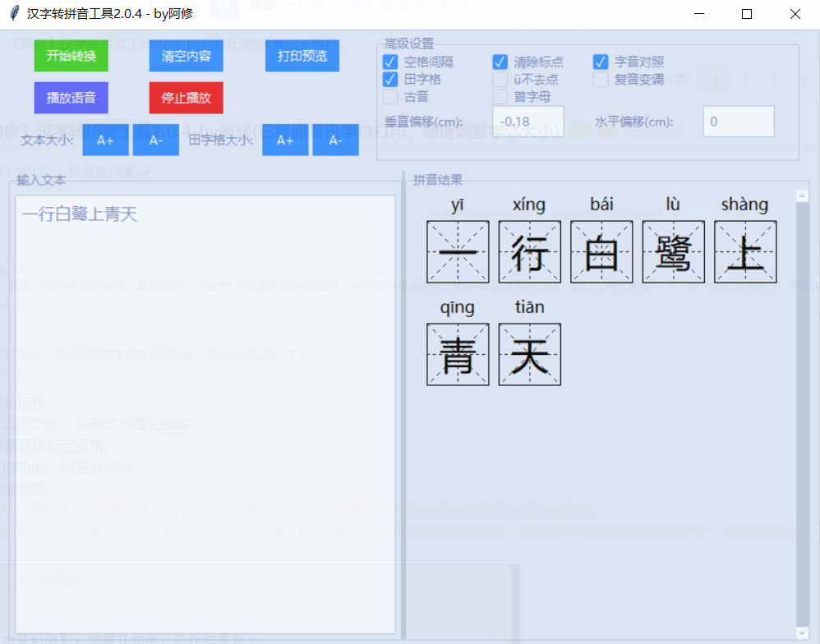Click A+ to increase 文本大小 text size
Image resolution: width=820 pixels, height=644 pixels.
(105, 140)
